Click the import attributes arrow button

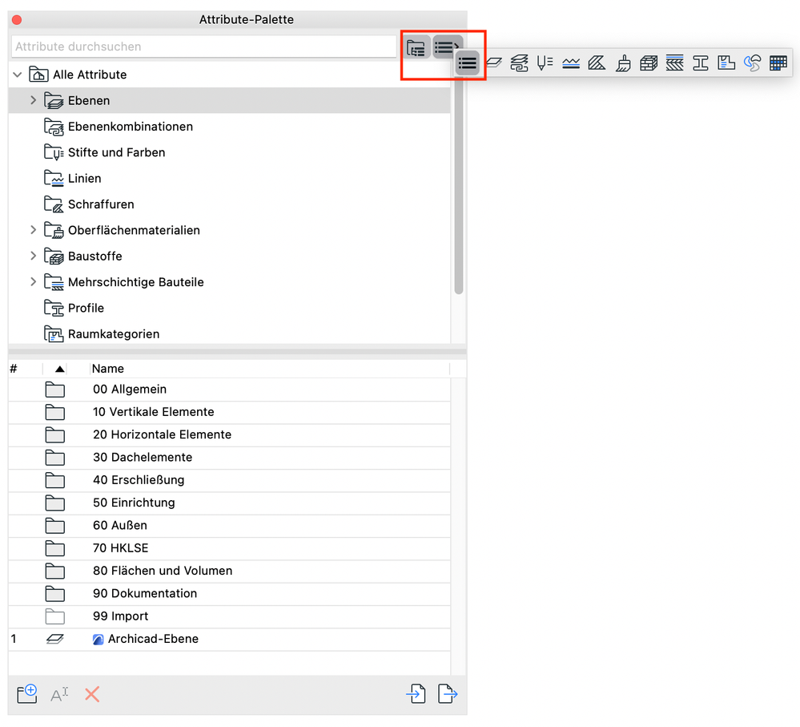point(416,694)
